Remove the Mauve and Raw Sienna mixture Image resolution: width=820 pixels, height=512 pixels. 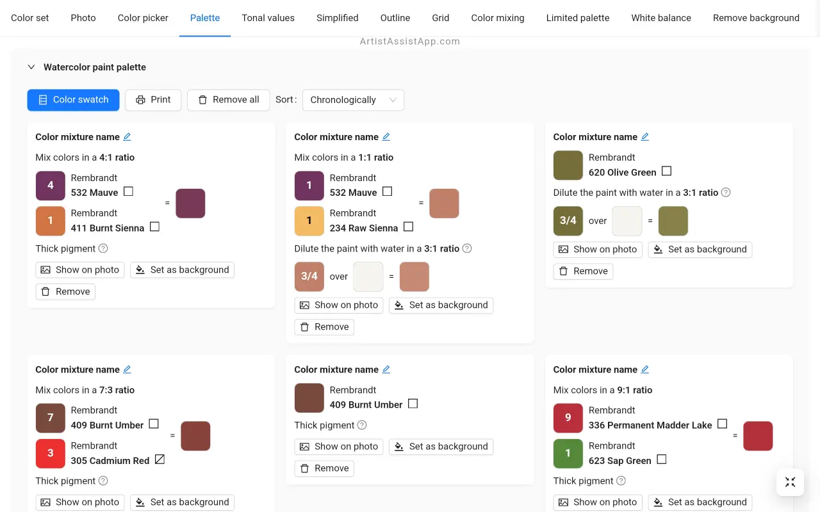click(x=324, y=327)
